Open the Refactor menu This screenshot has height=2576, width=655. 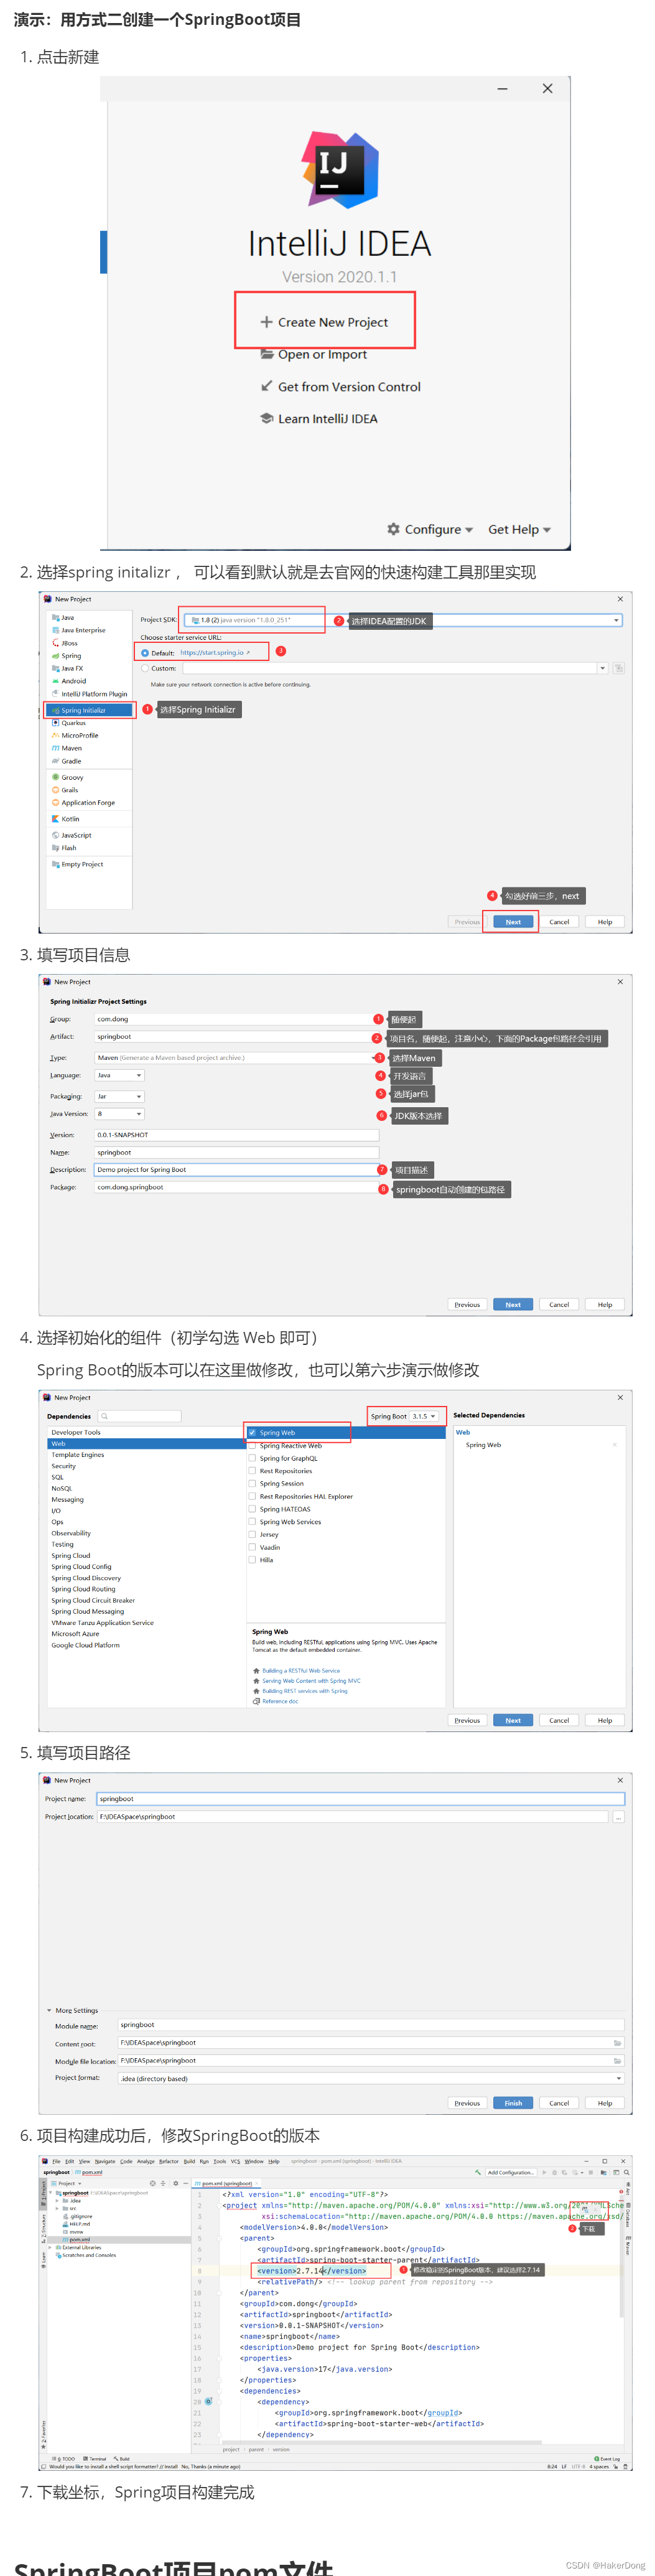coord(169,2162)
